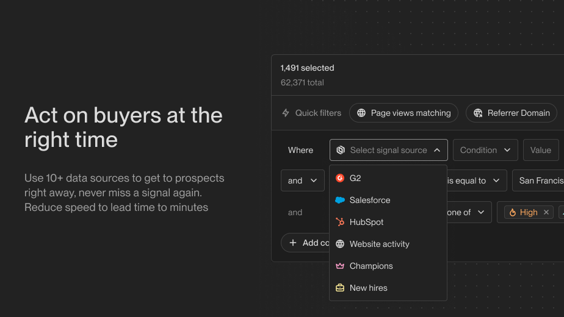
Task: Apply the Referrer Domain quick filter
Action: [x=512, y=113]
